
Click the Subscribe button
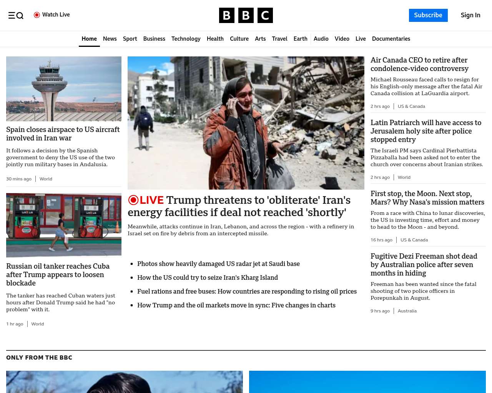[x=428, y=15]
